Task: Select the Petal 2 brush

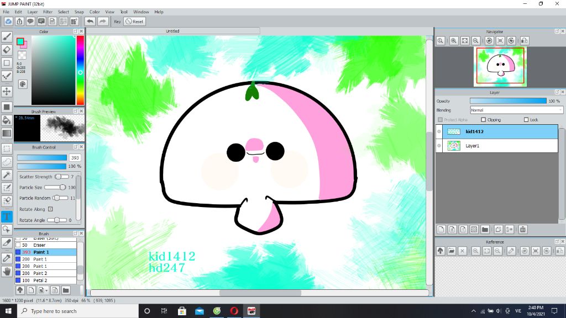Action: coord(45,280)
